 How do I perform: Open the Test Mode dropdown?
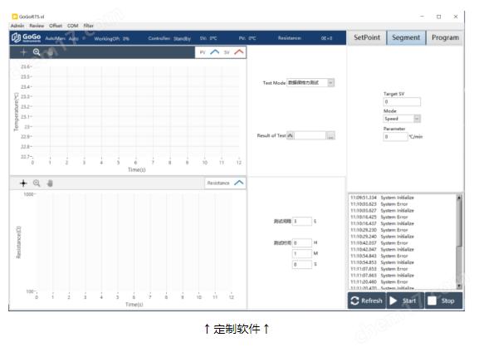(331, 83)
